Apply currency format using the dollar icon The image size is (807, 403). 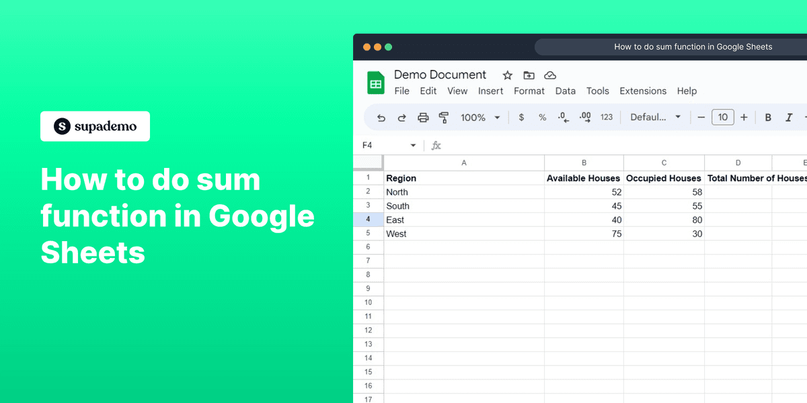click(521, 118)
